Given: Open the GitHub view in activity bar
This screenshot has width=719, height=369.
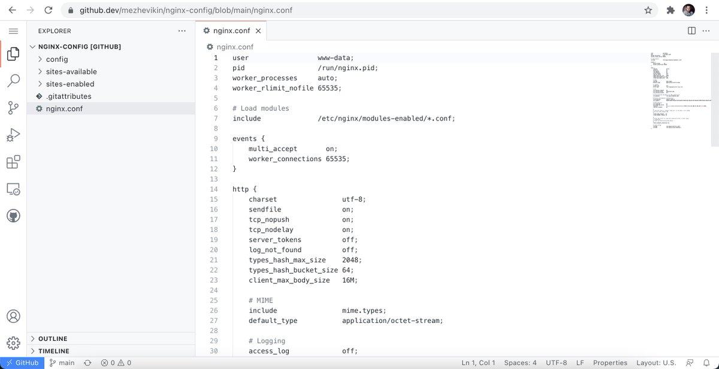Looking at the screenshot, I should click(13, 216).
